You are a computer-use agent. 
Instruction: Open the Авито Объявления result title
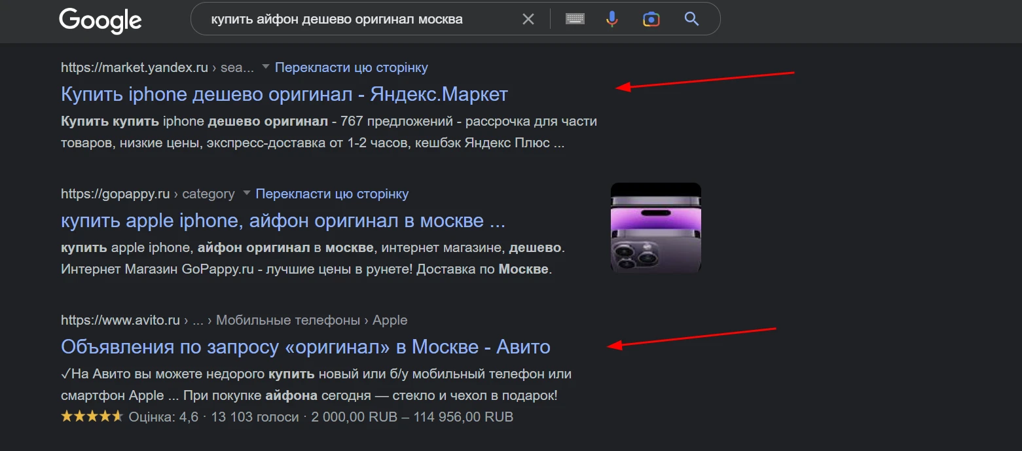306,346
